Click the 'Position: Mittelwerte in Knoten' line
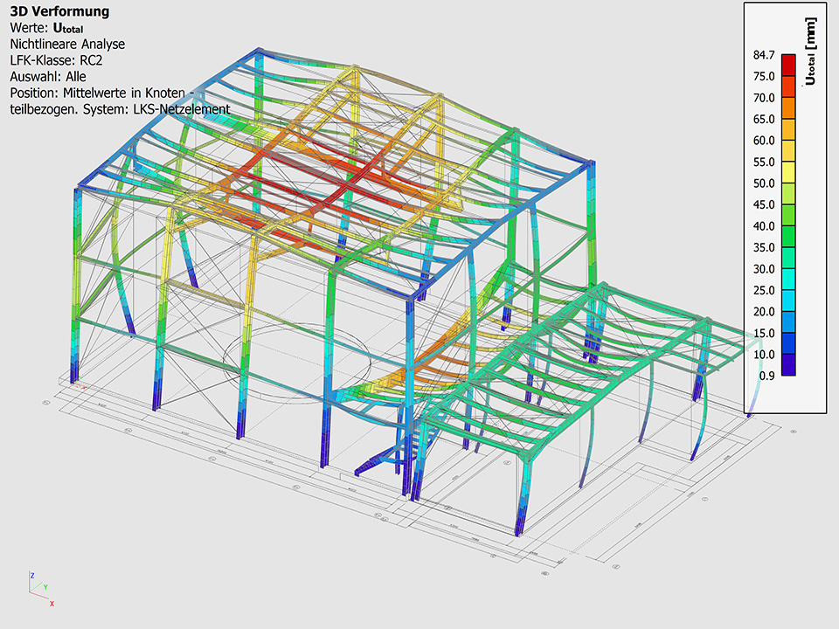839x629 pixels. click(x=96, y=93)
